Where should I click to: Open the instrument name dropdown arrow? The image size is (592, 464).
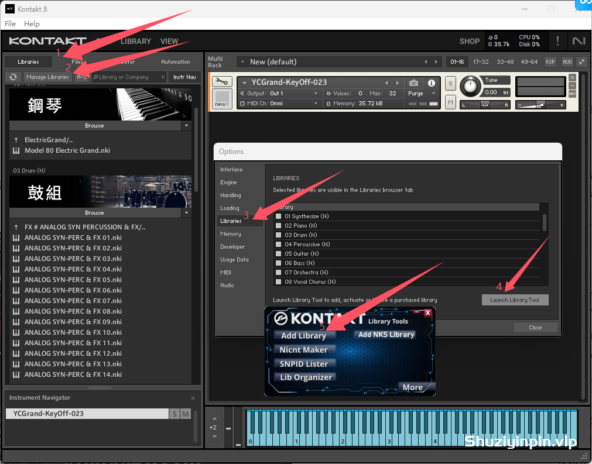(x=244, y=83)
